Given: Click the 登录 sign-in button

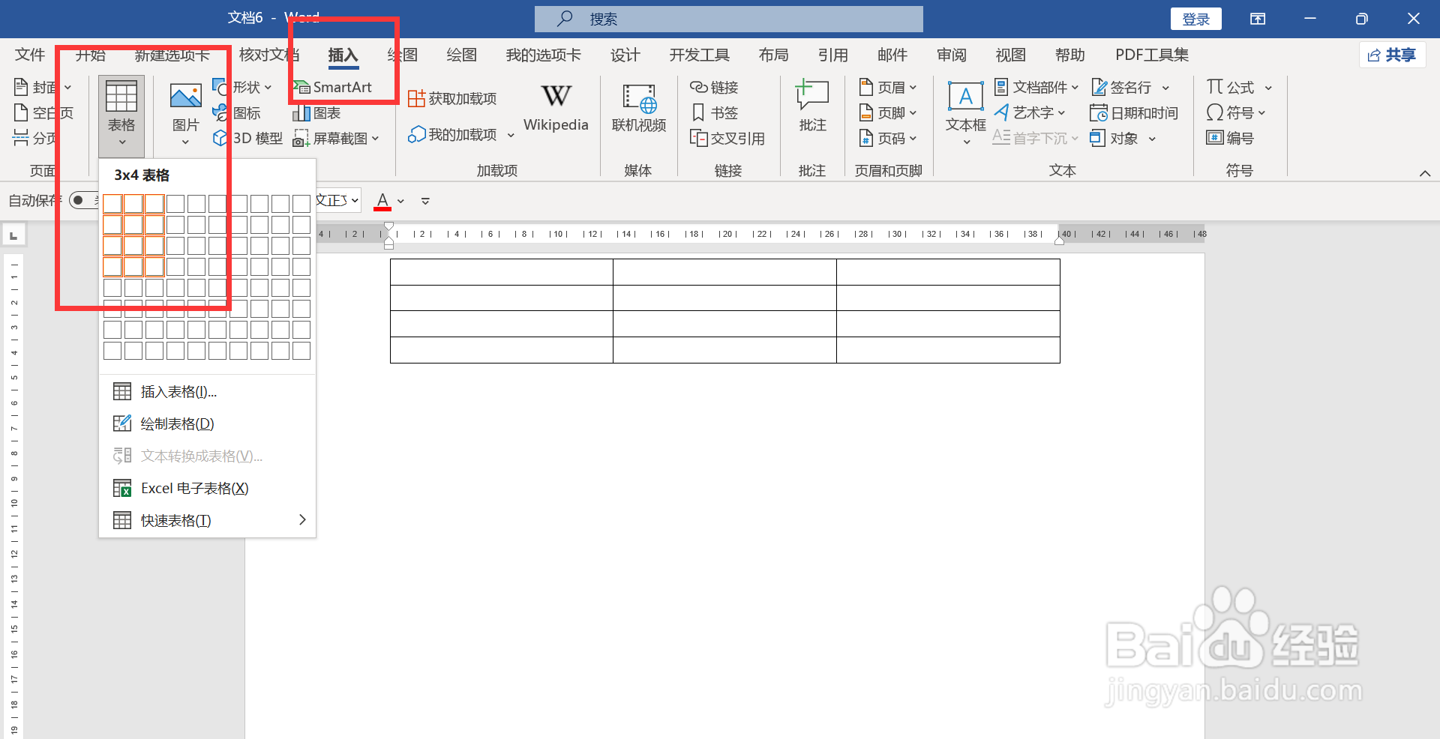Looking at the screenshot, I should click(x=1195, y=19).
